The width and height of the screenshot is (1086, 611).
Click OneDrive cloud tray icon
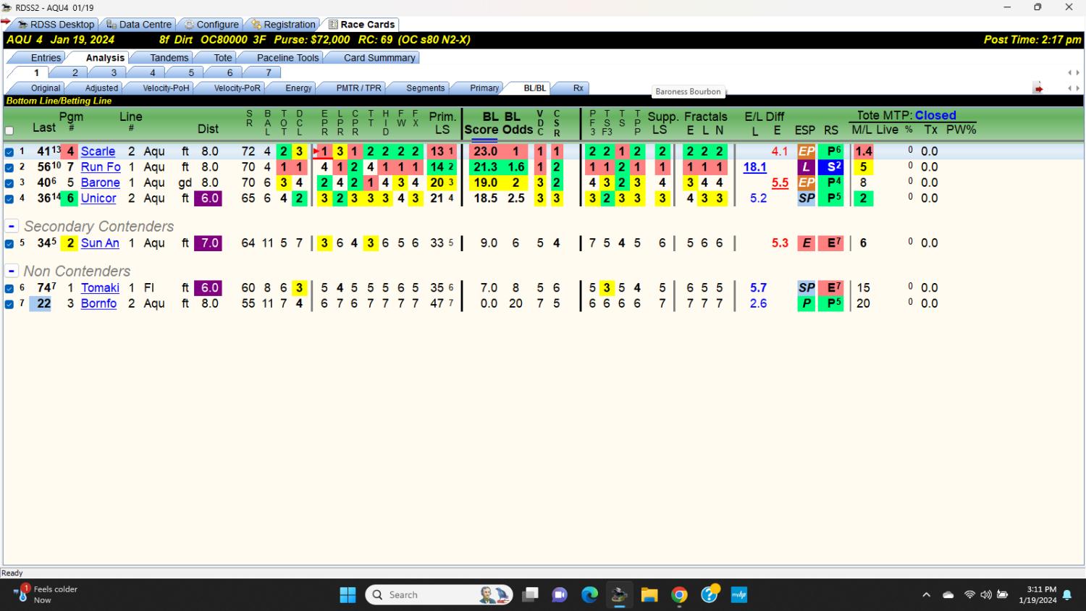click(x=948, y=595)
